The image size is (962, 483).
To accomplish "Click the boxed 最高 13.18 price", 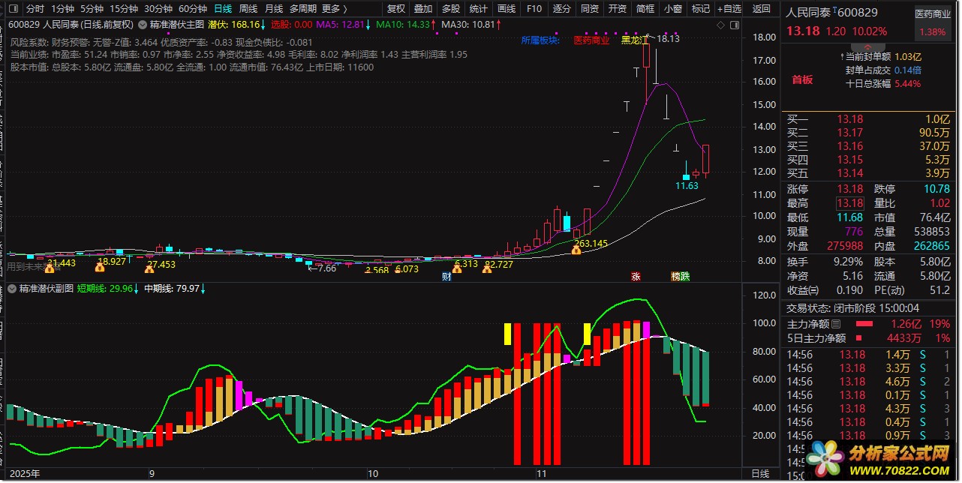I will point(850,203).
